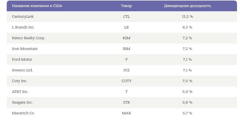
Task: Select the Macerich Co company name
Action: tap(23, 113)
